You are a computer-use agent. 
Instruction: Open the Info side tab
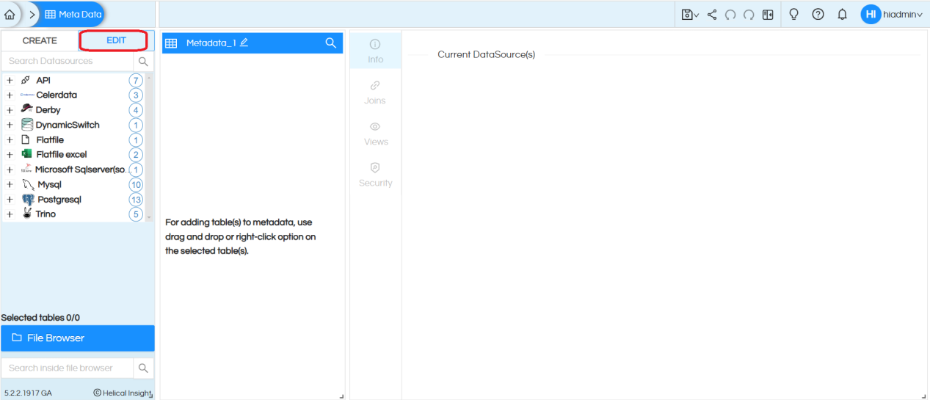pyautogui.click(x=376, y=51)
